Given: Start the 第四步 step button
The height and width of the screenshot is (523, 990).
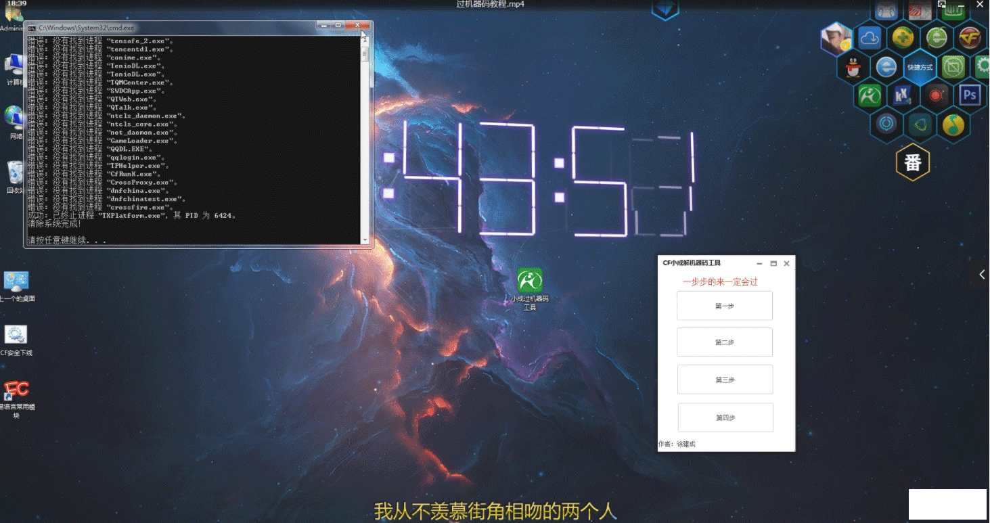Looking at the screenshot, I should [725, 417].
